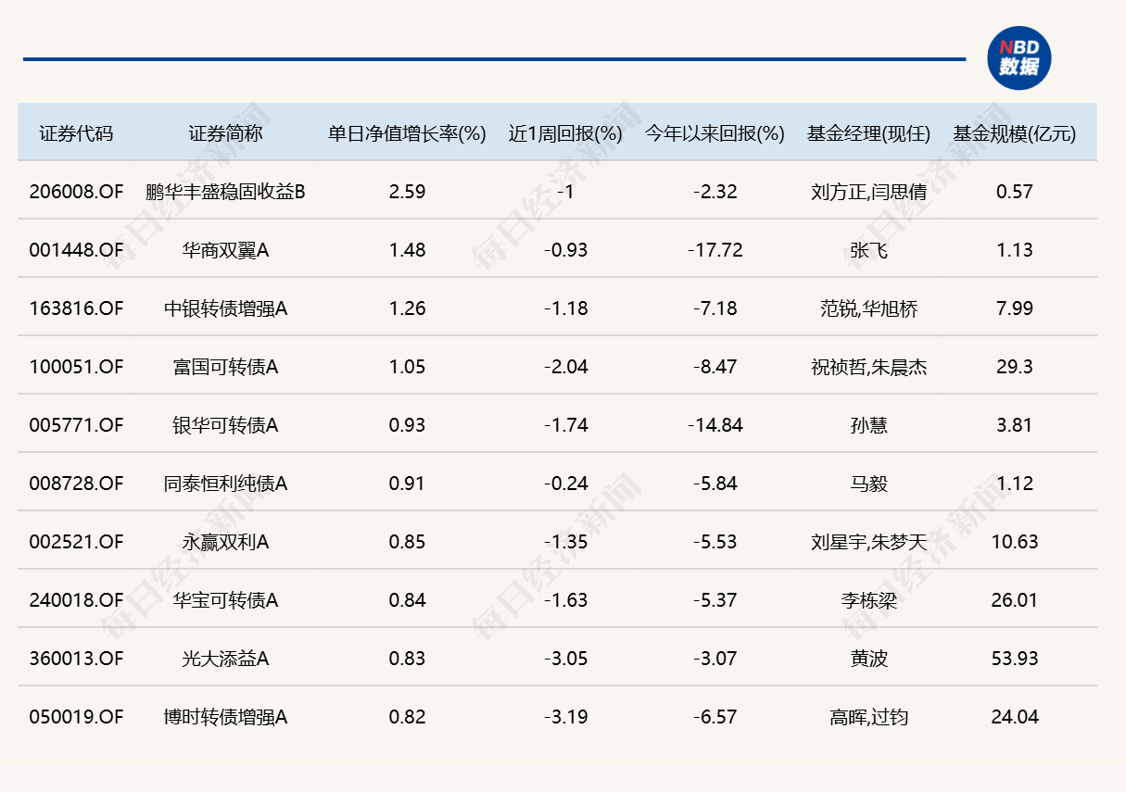Screen dimensions: 1126x792
Task: Select fund name 富国可转债A
Action: tap(226, 367)
